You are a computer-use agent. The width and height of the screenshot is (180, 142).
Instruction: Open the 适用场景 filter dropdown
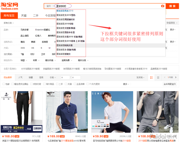(x=67, y=60)
